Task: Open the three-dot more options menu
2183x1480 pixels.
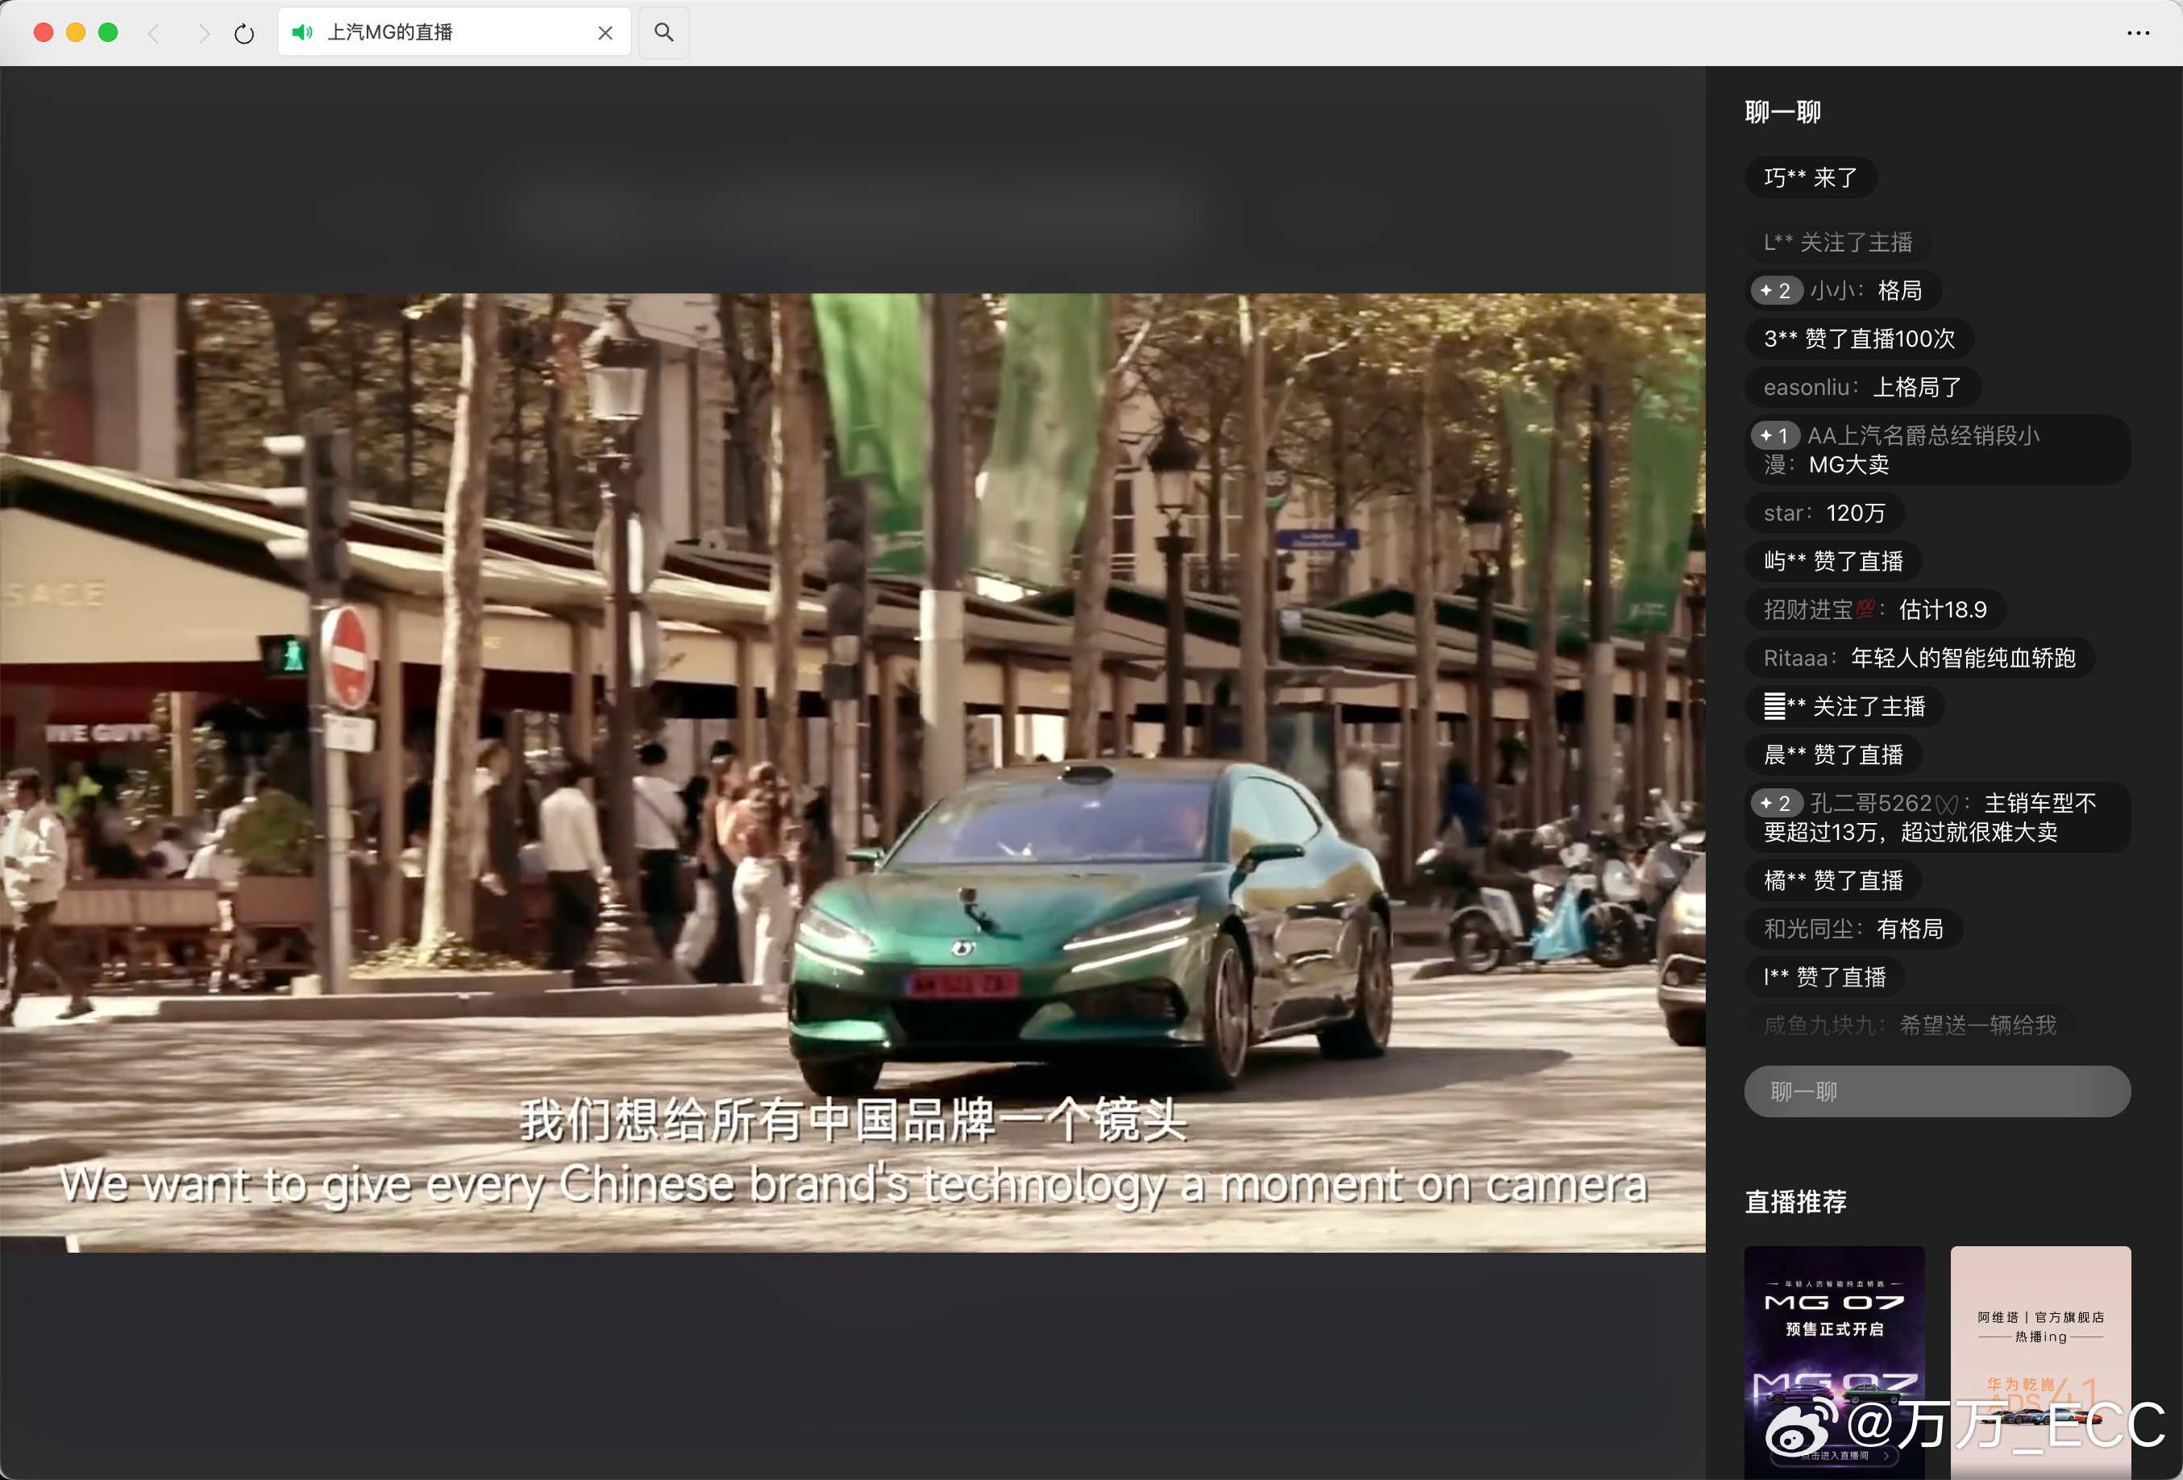Action: (2138, 33)
